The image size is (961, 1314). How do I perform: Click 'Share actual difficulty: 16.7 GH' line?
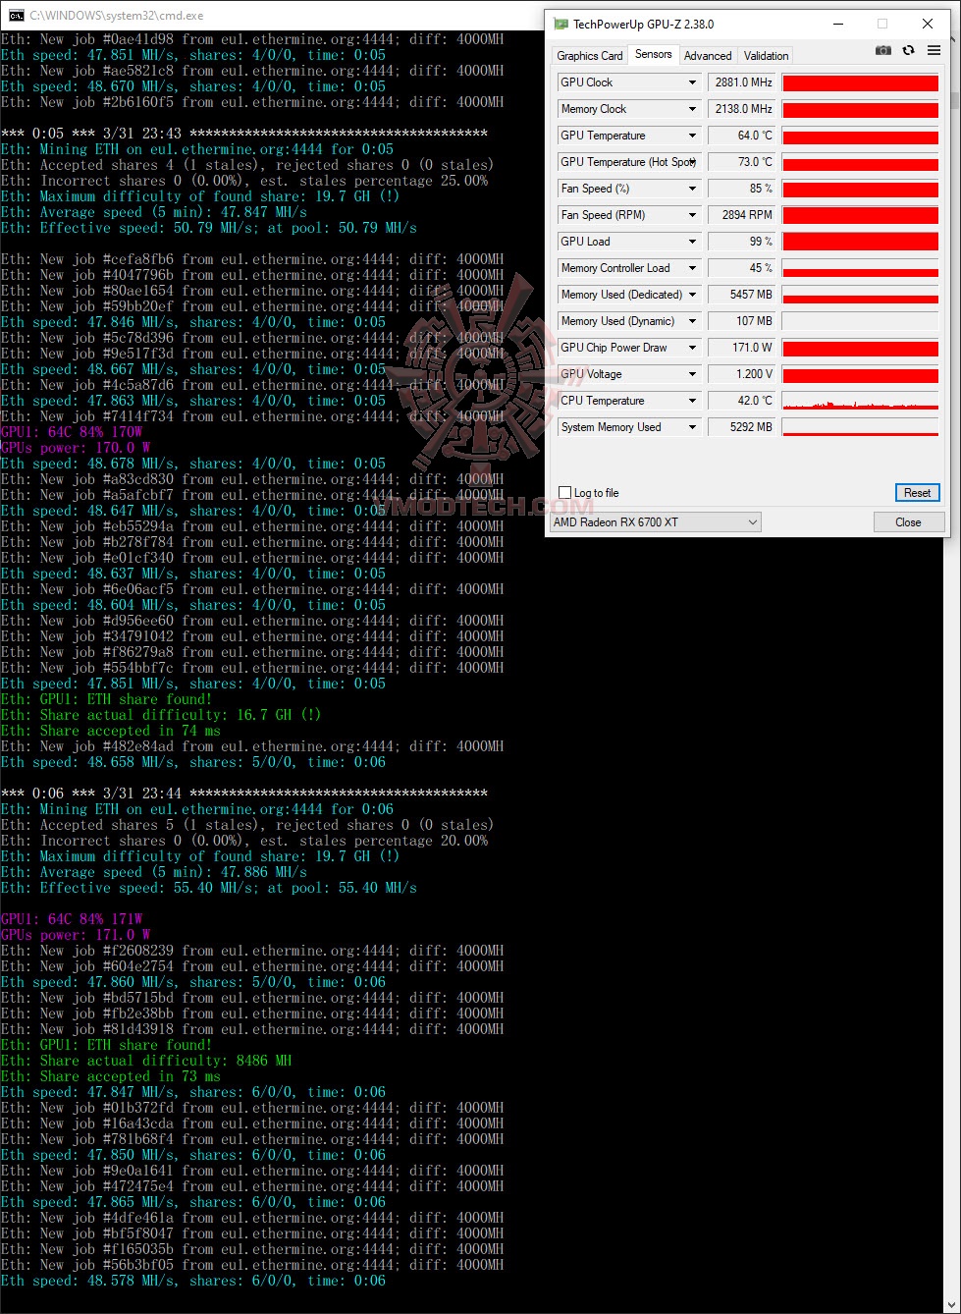coord(161,715)
